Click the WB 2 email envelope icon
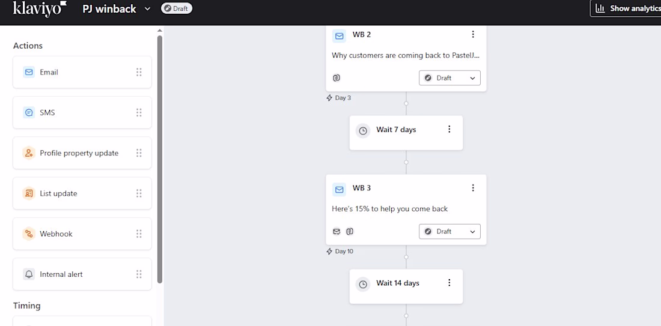The width and height of the screenshot is (661, 326). [340, 35]
